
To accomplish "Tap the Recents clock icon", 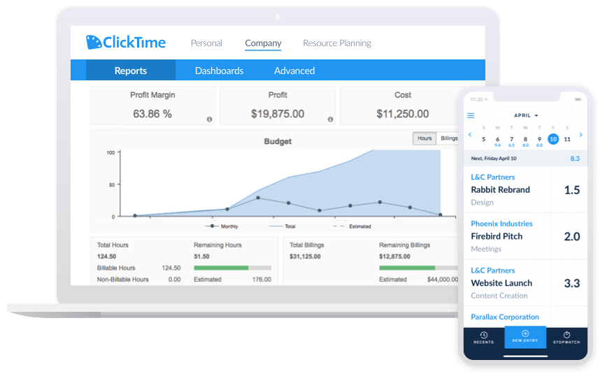I will coord(483,335).
